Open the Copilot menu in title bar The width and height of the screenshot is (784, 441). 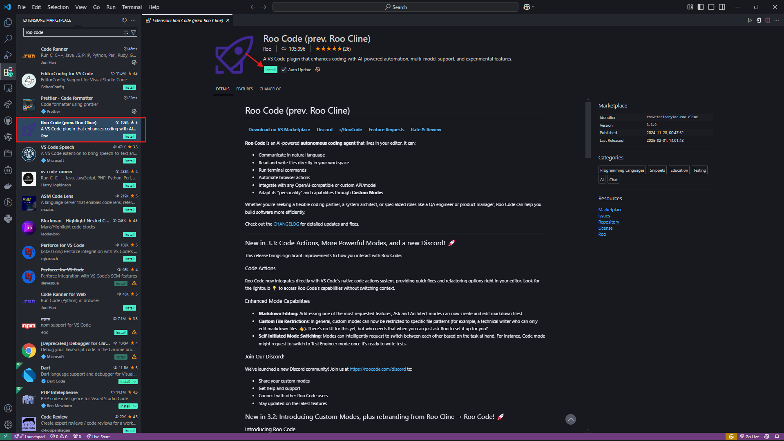pyautogui.click(x=529, y=7)
